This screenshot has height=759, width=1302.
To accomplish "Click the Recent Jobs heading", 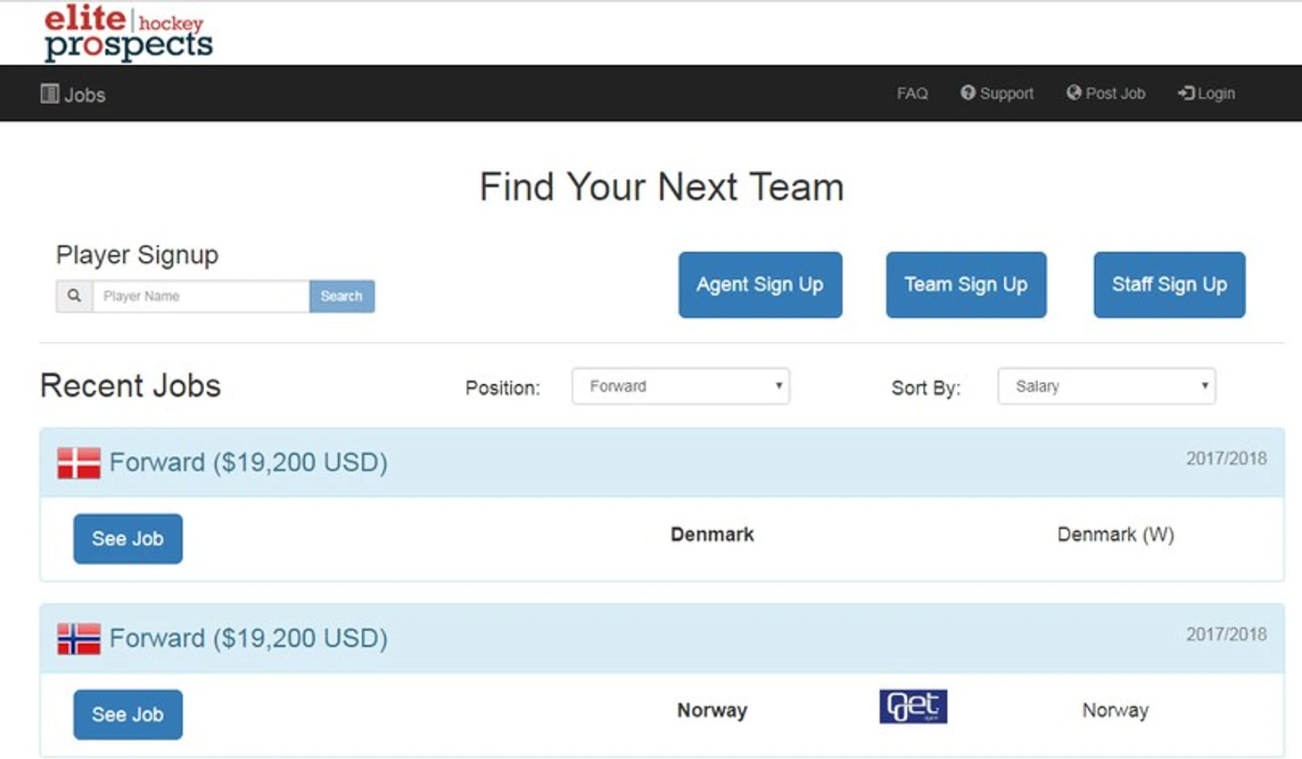I will pos(130,386).
